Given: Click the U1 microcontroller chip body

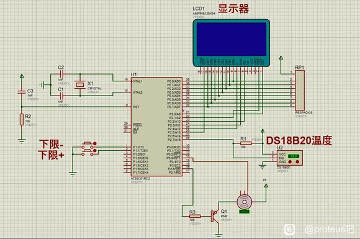Looking at the screenshot, I should pos(156,127).
